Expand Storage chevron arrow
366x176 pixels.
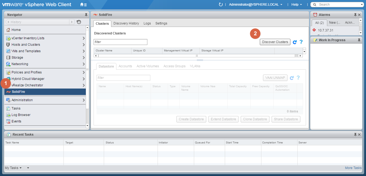coord(84,58)
